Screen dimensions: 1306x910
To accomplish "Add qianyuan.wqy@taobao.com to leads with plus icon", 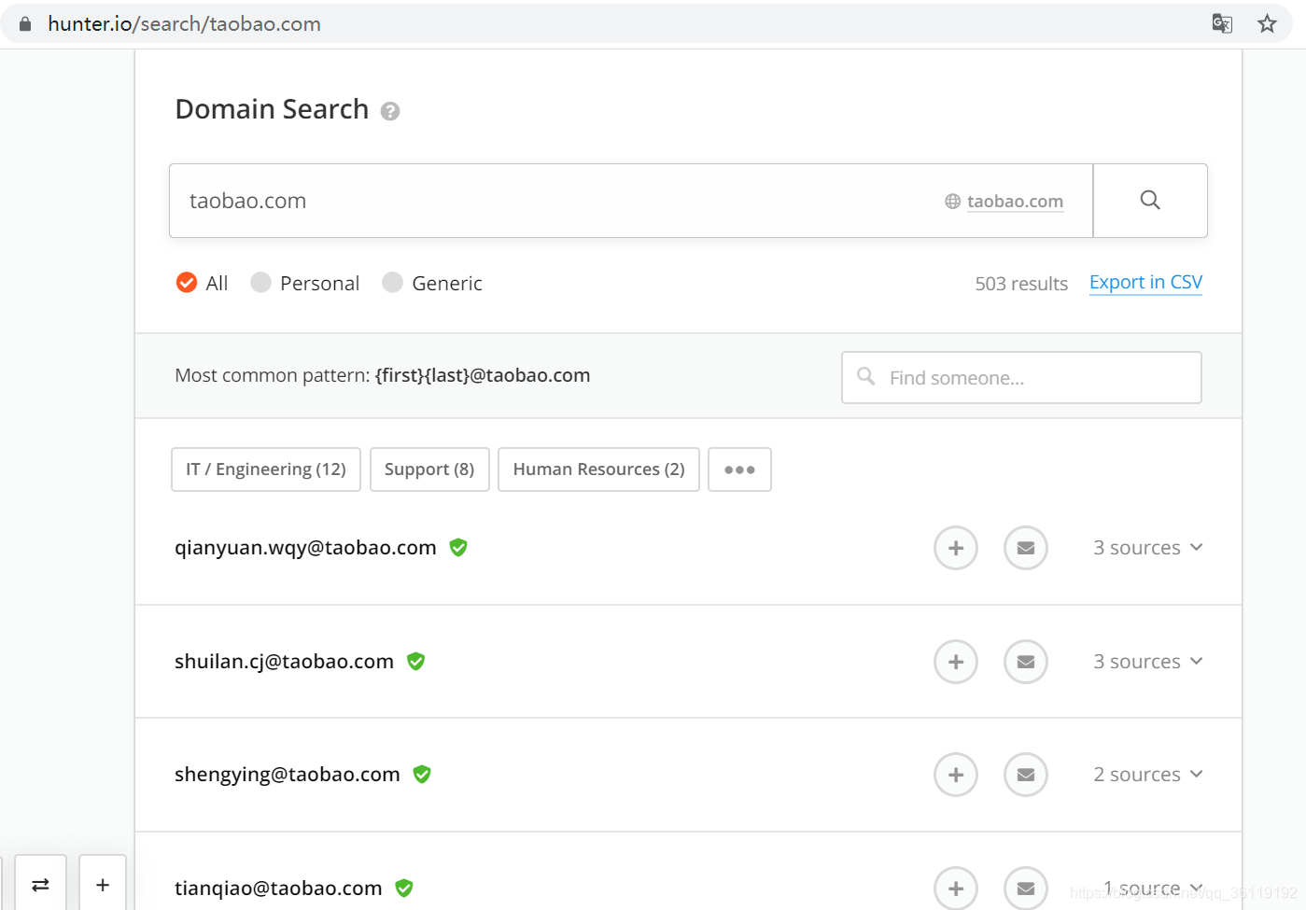I will point(956,548).
